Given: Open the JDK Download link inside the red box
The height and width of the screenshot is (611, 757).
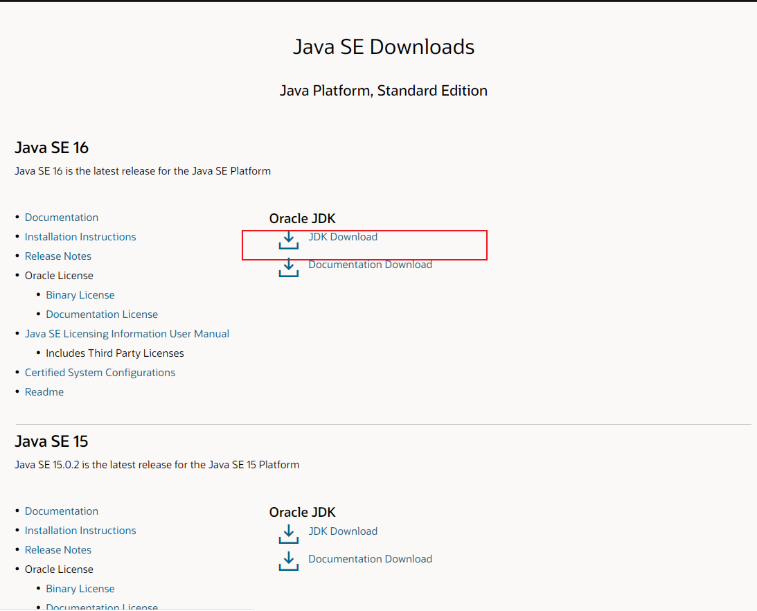Looking at the screenshot, I should pyautogui.click(x=343, y=236).
